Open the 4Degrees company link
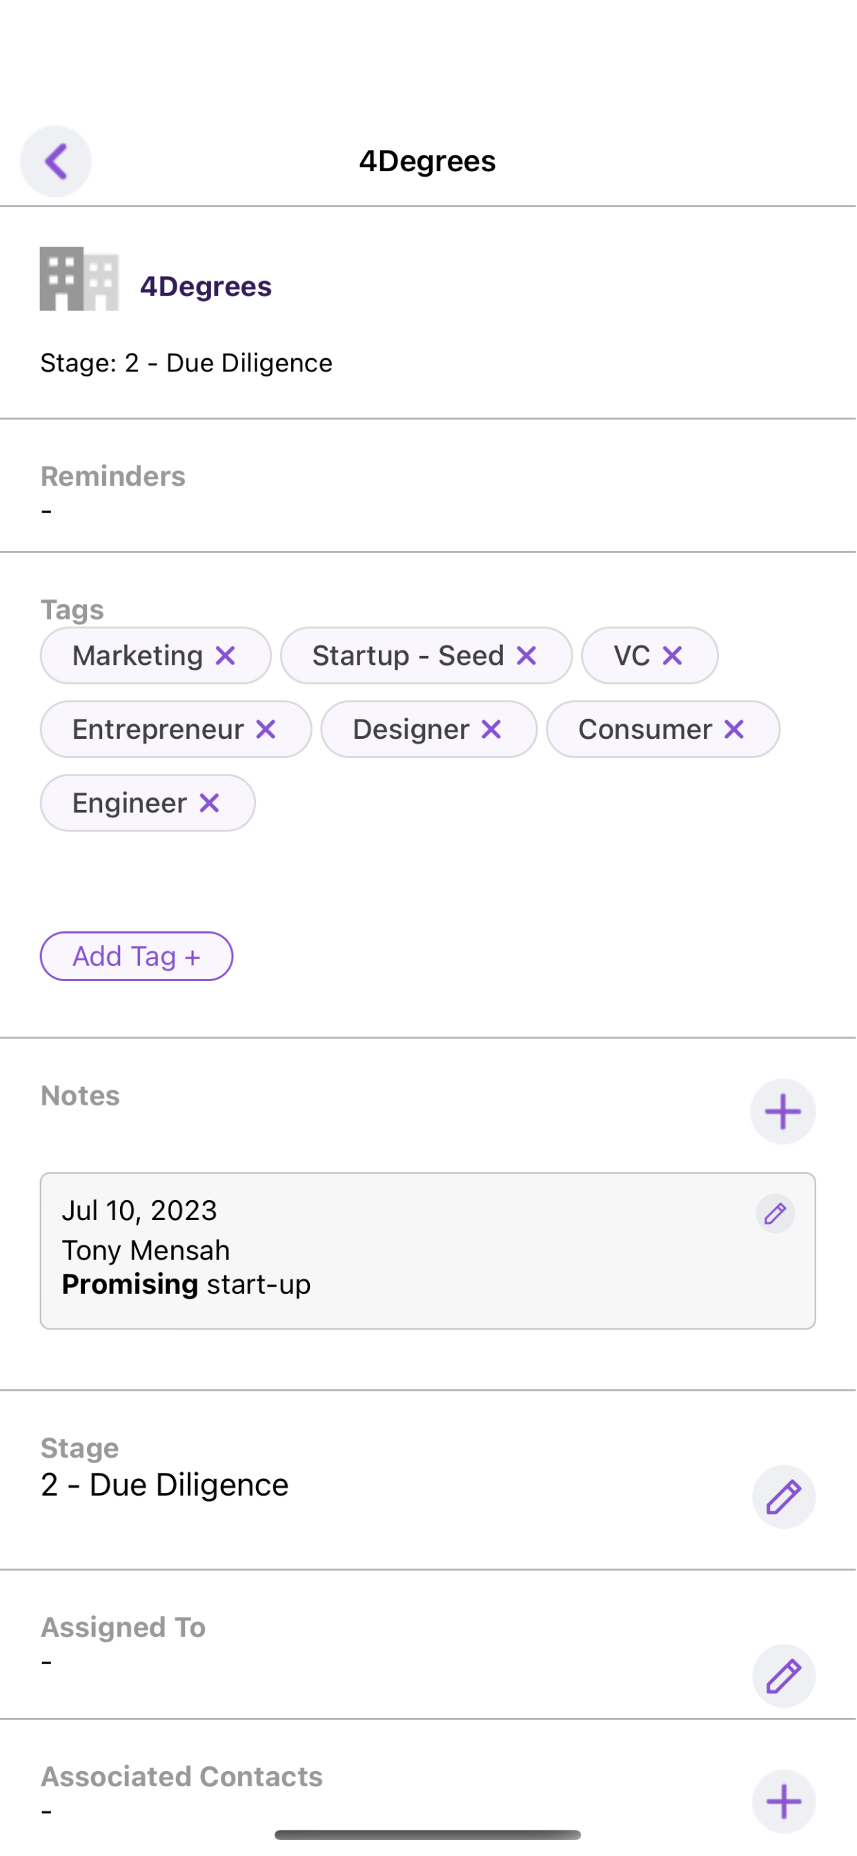Screen dimensions: 857x1856 click(206, 286)
